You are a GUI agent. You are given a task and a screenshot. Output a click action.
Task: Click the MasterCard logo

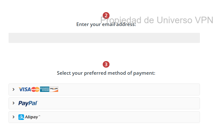pos(35,89)
